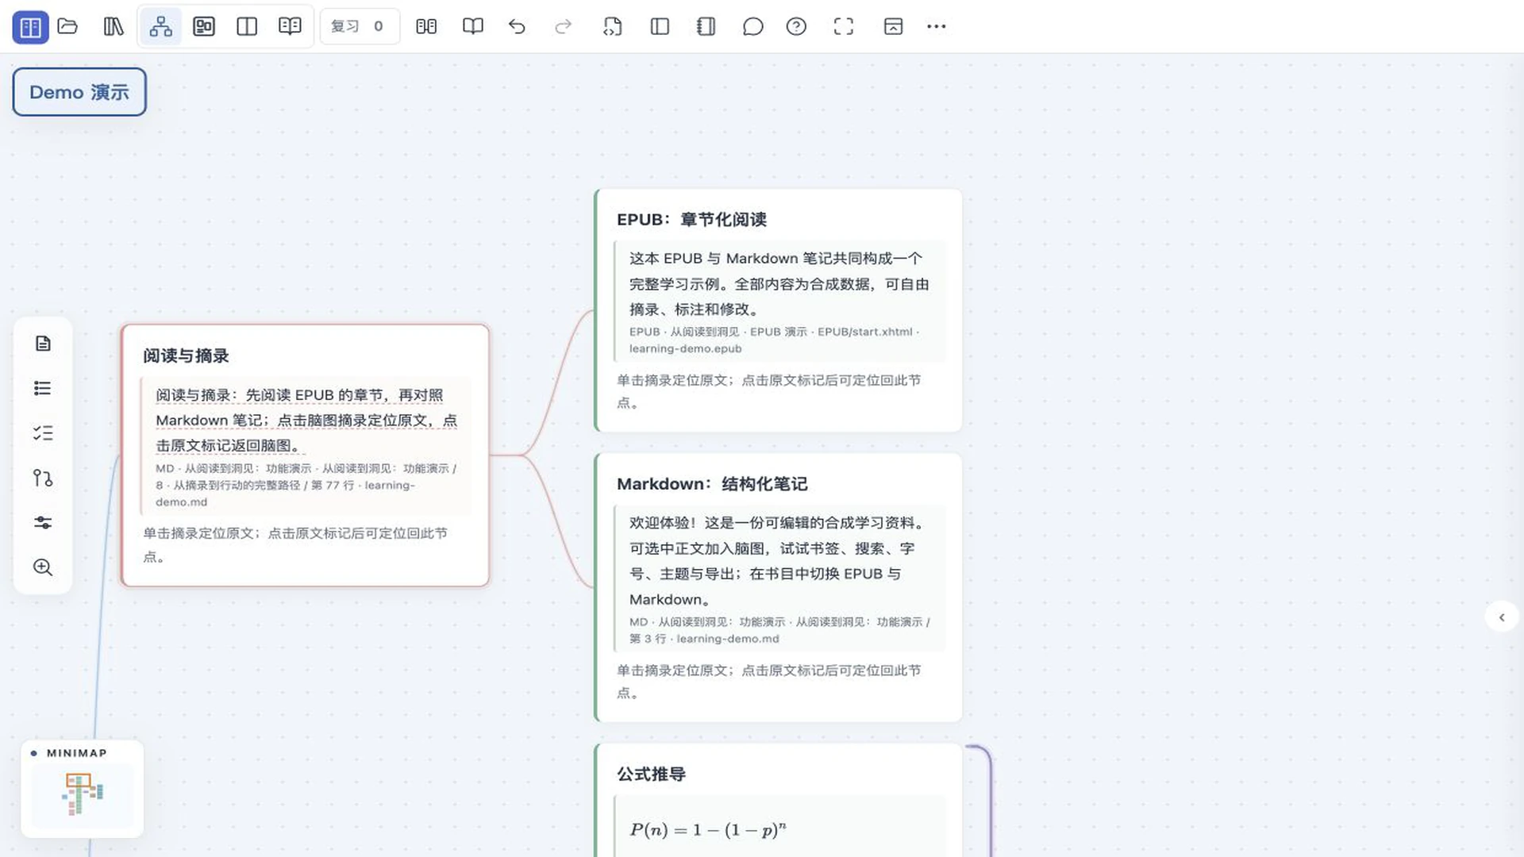Open the more options ellipsis menu

click(937, 27)
